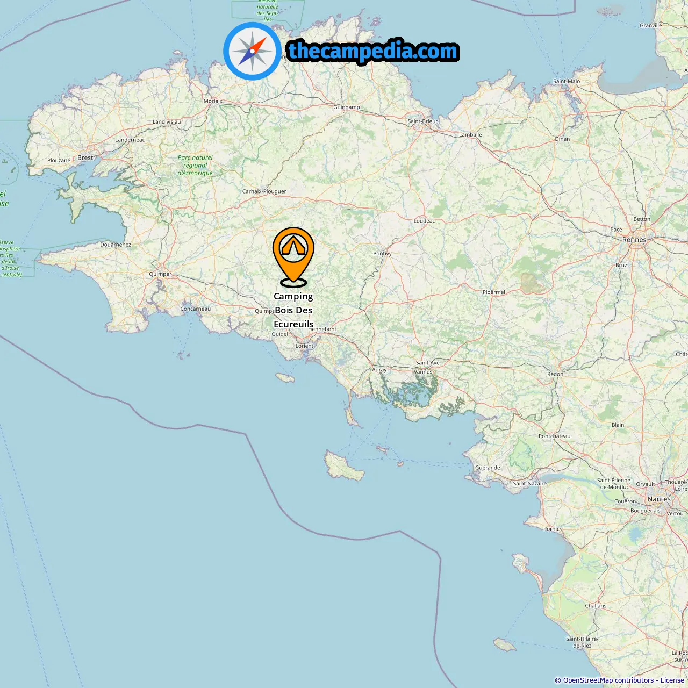Click the Brest city label
The image size is (688, 688).
[85, 157]
